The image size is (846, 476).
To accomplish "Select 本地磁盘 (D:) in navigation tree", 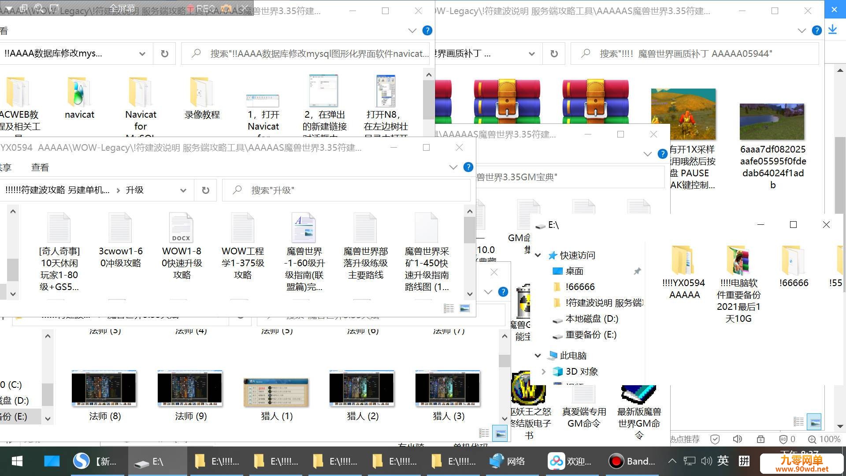I will click(592, 319).
